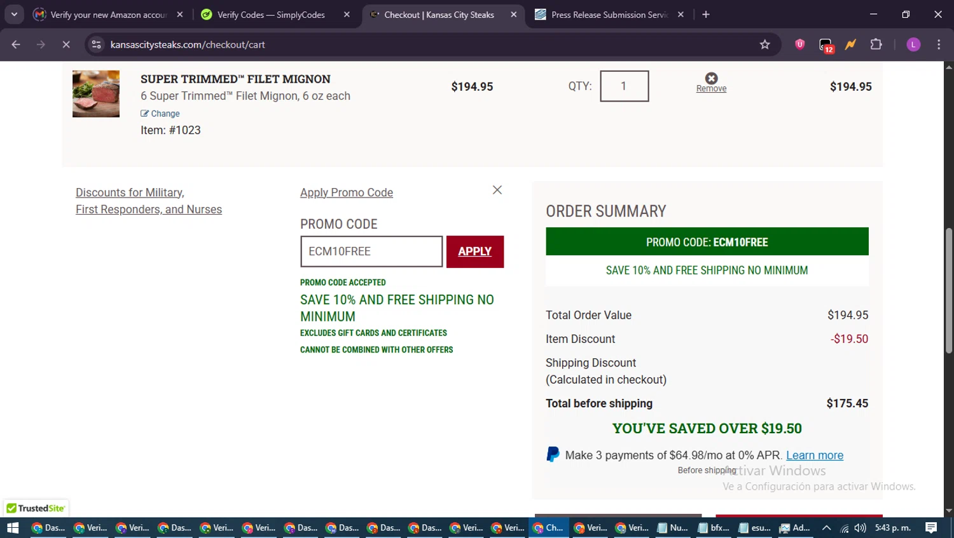Open the Windows Start menu

point(13,528)
